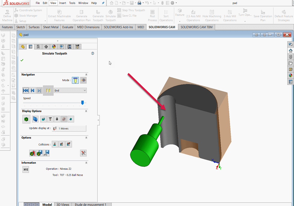This screenshot has width=294, height=206.
Task: Switch to the Evaluate ribbon tab
Action: click(68, 27)
